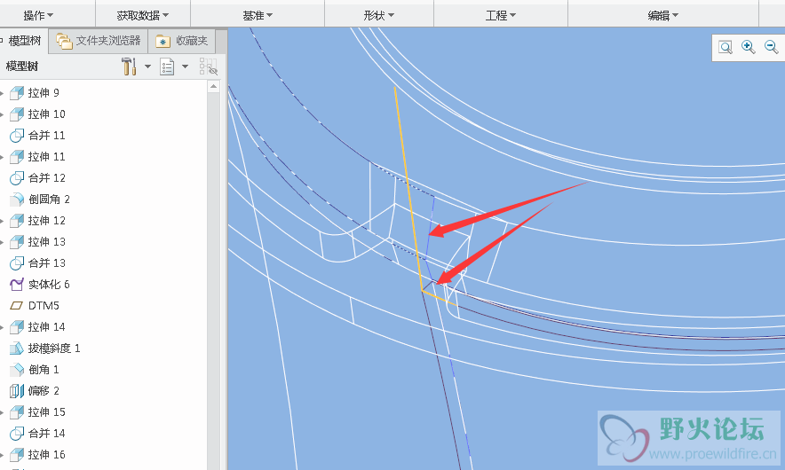Click the 合并 12 merge icon
Viewport: 785px width, 470px height.
pyautogui.click(x=17, y=178)
